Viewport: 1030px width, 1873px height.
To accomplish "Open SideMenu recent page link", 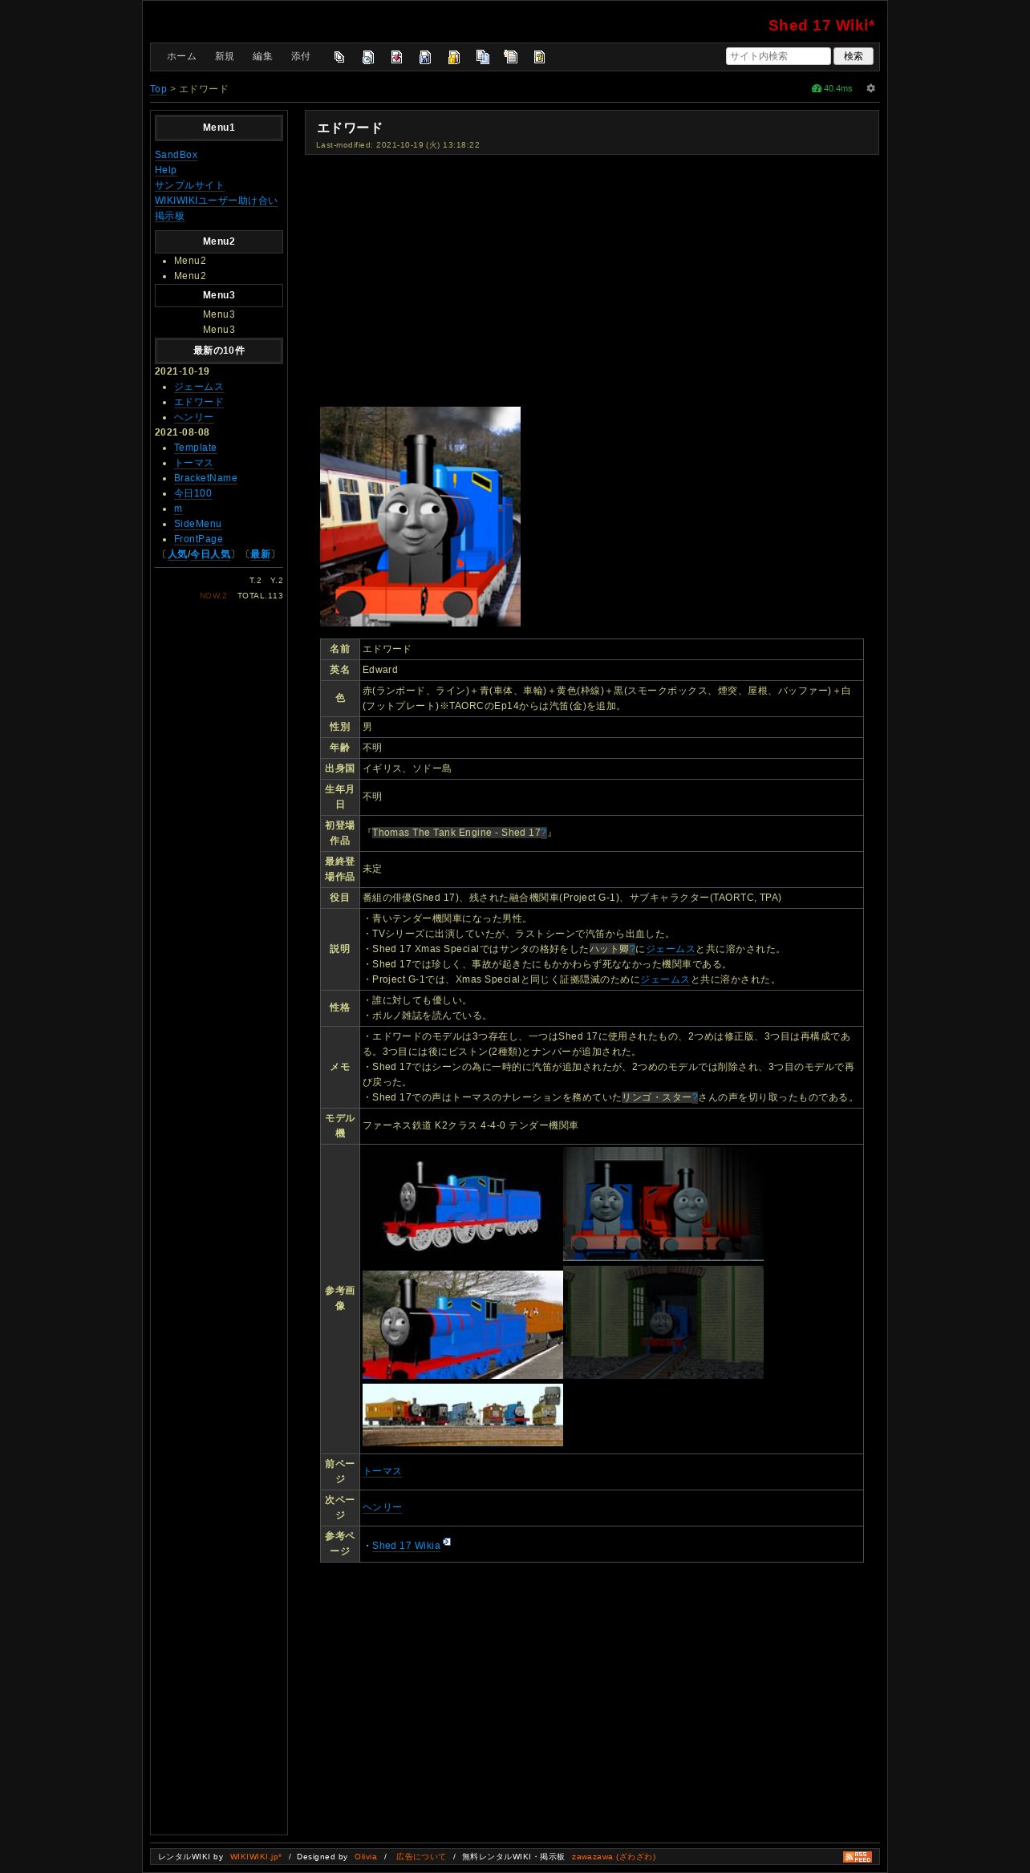I will [197, 524].
